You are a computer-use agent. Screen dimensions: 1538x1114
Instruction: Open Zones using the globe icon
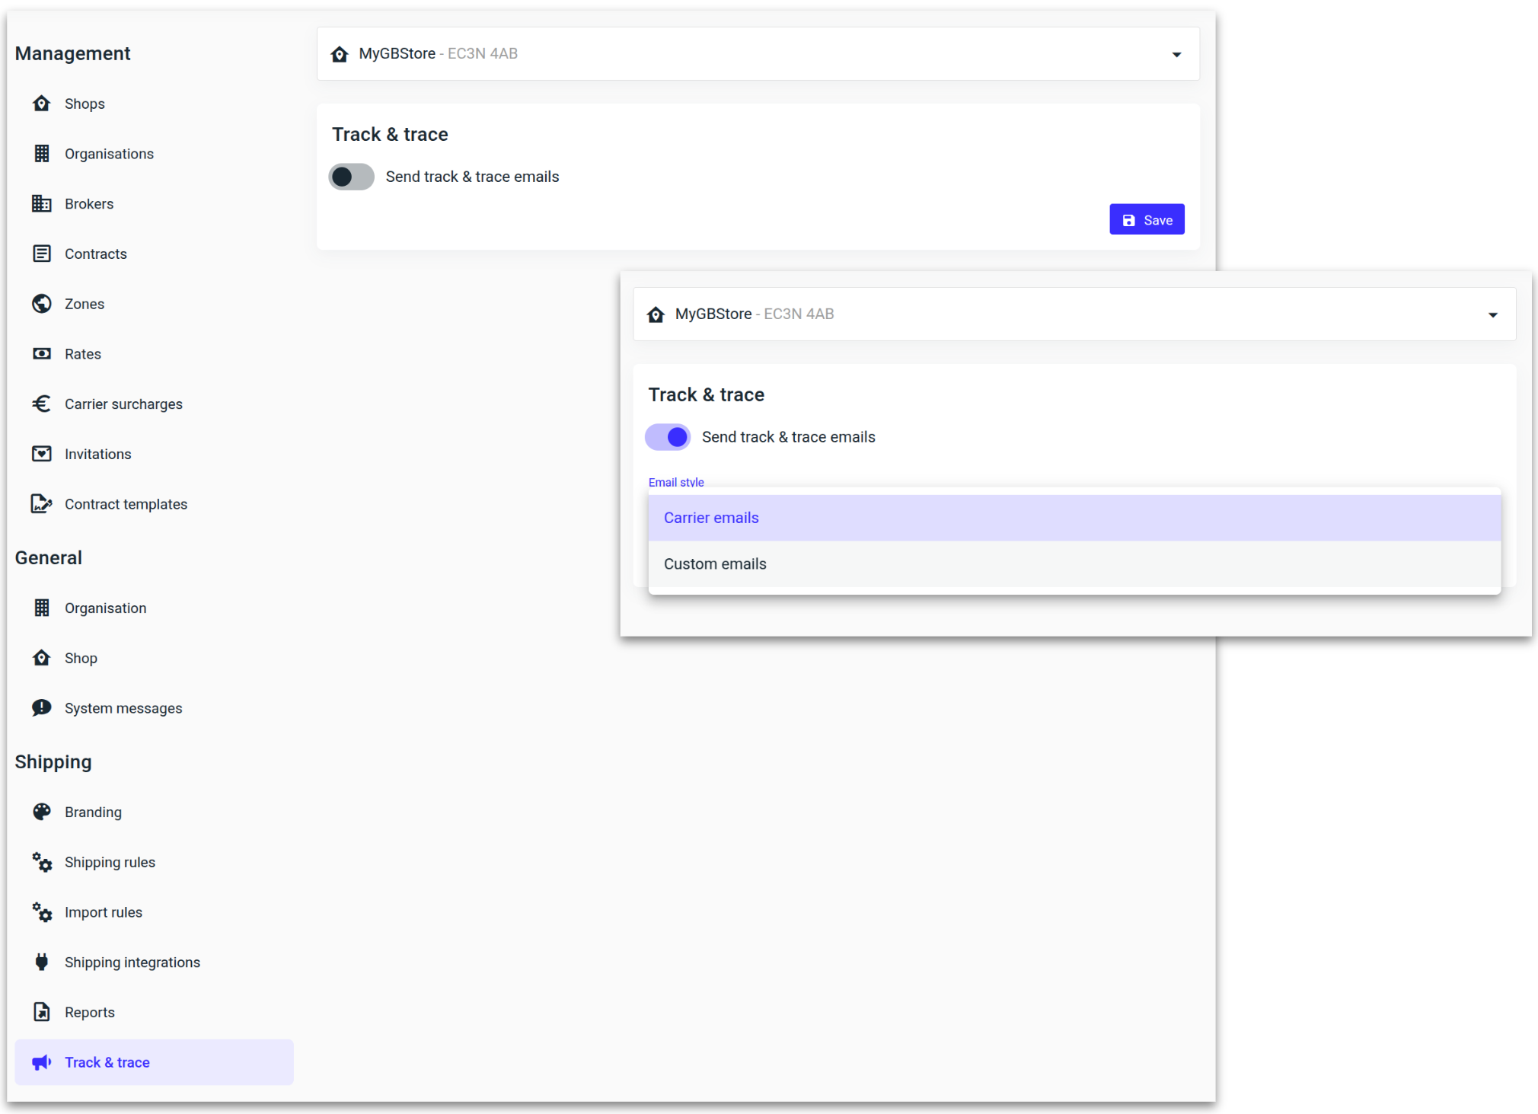point(42,303)
